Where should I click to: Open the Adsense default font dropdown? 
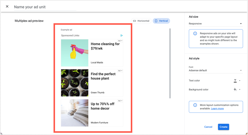click(x=216, y=70)
